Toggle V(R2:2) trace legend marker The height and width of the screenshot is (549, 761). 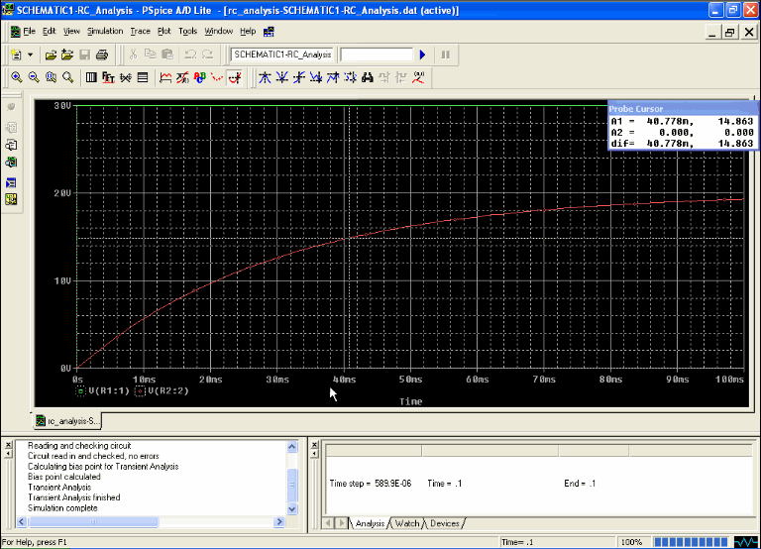[x=139, y=391]
